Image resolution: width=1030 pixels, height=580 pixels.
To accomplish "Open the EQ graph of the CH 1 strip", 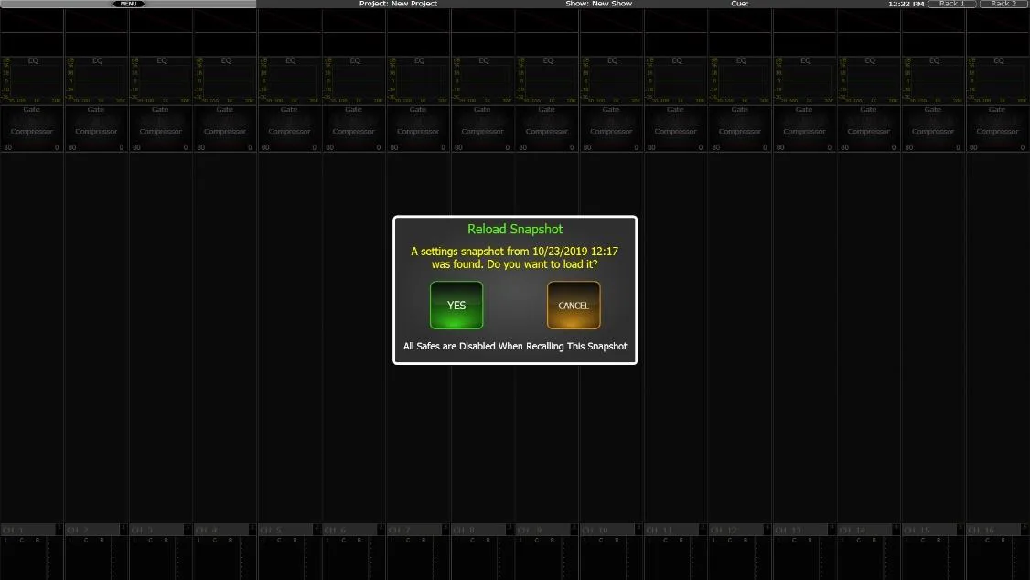I will 31,81.
